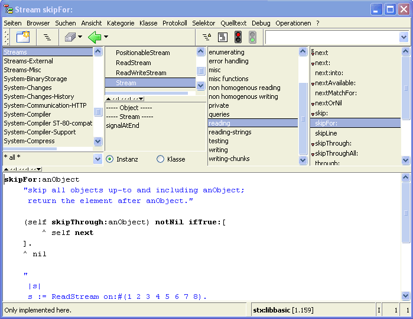Open the Operationen menu
Image resolution: width=413 pixels, height=319 pixels.
(293, 23)
